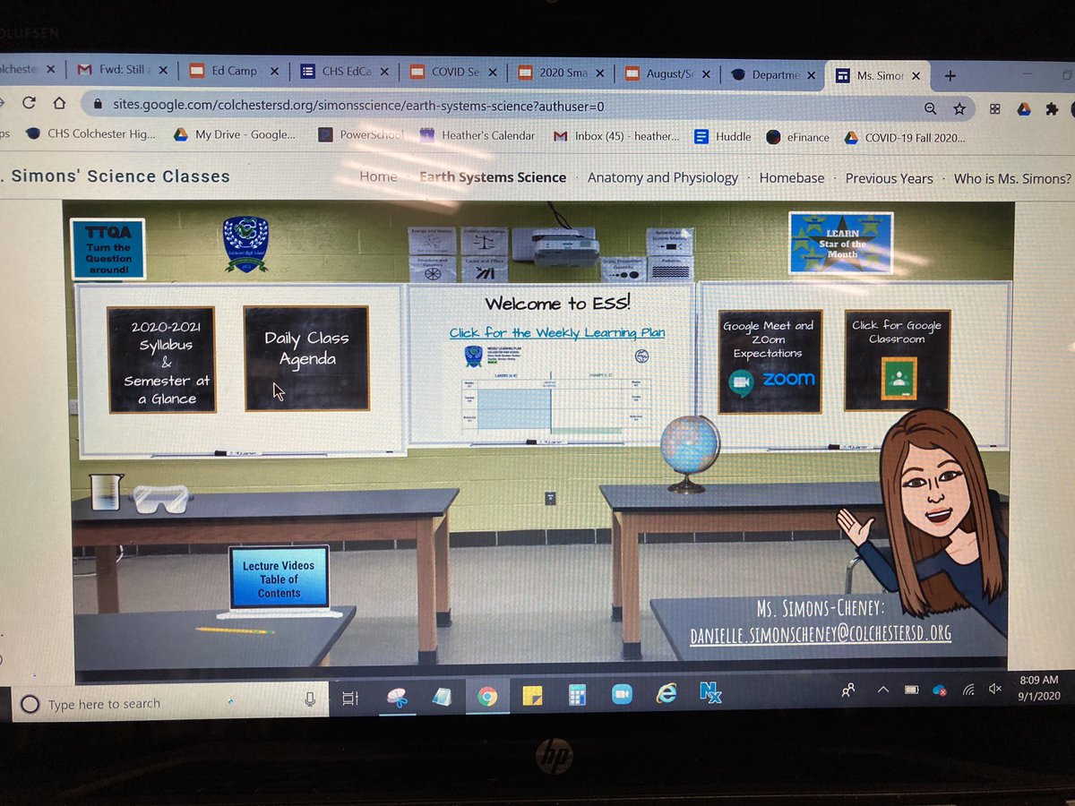Open the 2020-2021 Syllabus chalkboard
Screen dimensions: 1075x806
161,360
